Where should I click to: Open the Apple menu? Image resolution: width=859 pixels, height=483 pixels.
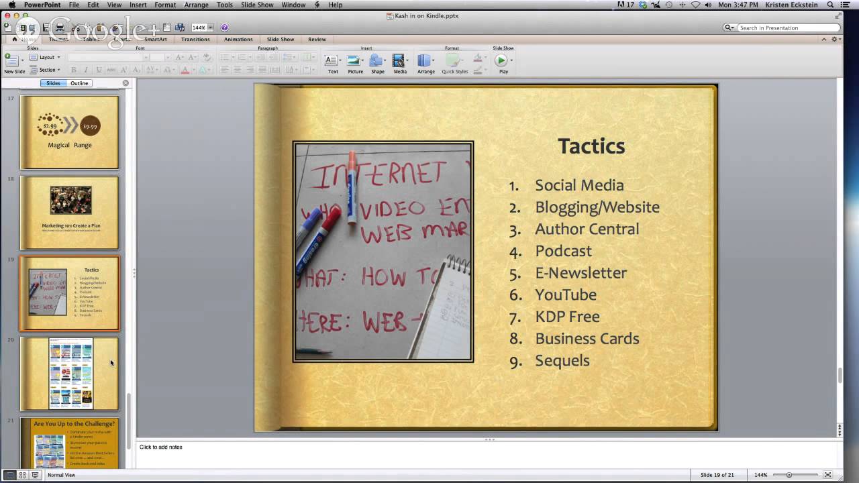[11, 5]
